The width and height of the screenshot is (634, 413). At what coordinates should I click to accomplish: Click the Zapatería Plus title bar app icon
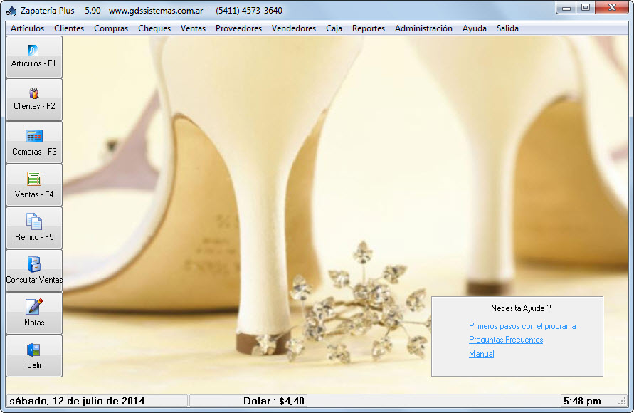coord(11,11)
